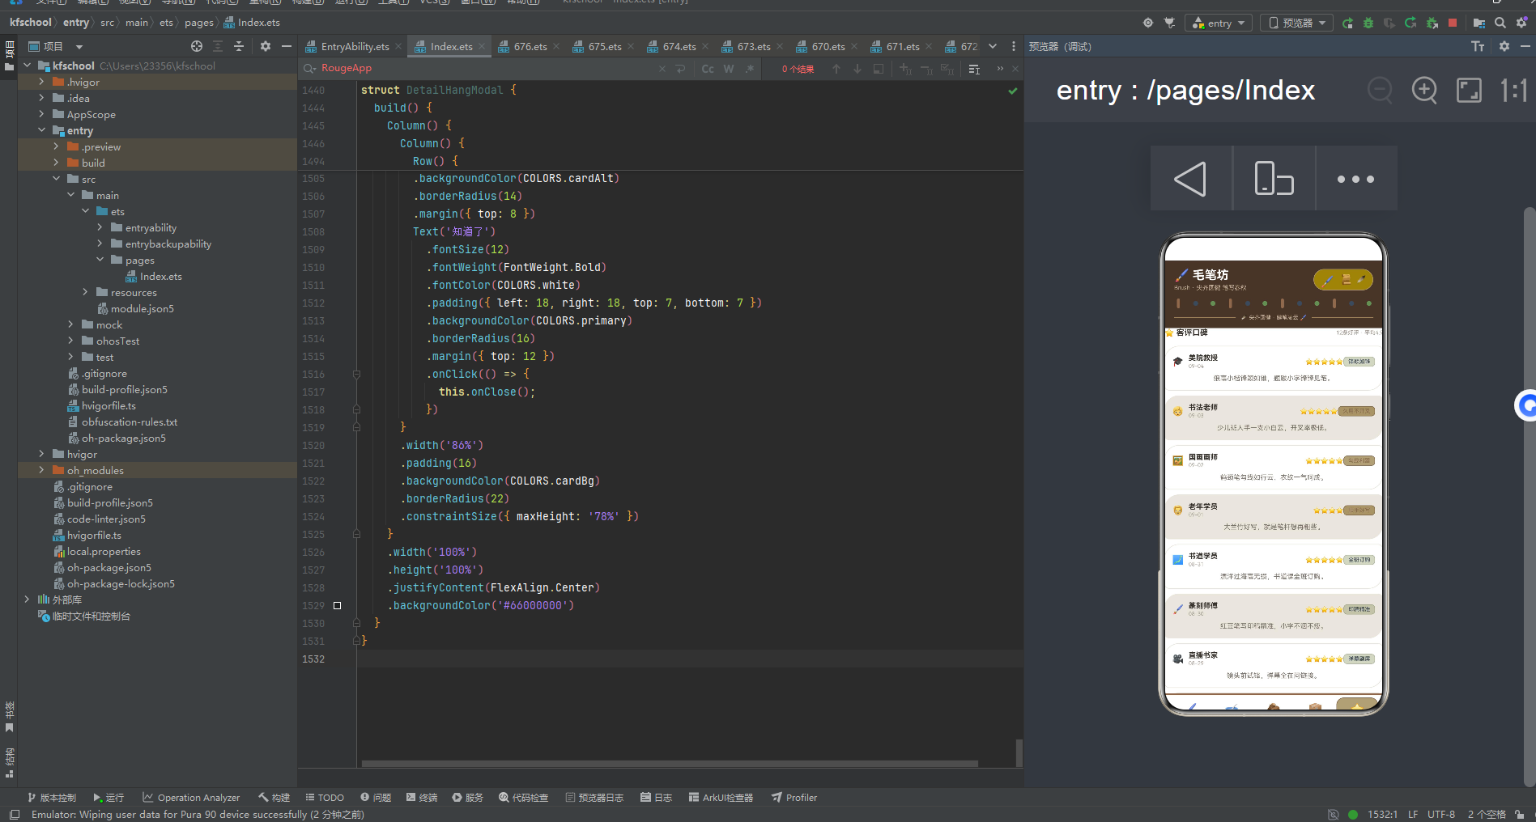Toggle Words option in search bar
1536x822 pixels.
coord(729,69)
